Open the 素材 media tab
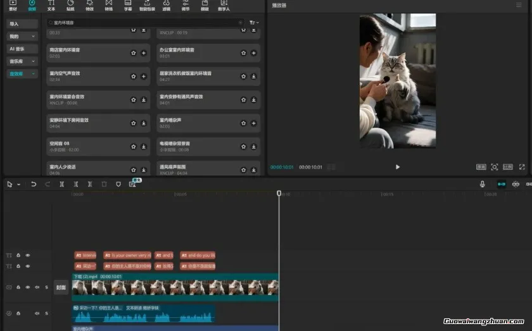The width and height of the screenshot is (532, 331). point(13,6)
